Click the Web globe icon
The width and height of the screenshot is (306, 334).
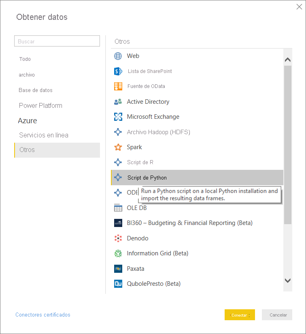click(118, 56)
